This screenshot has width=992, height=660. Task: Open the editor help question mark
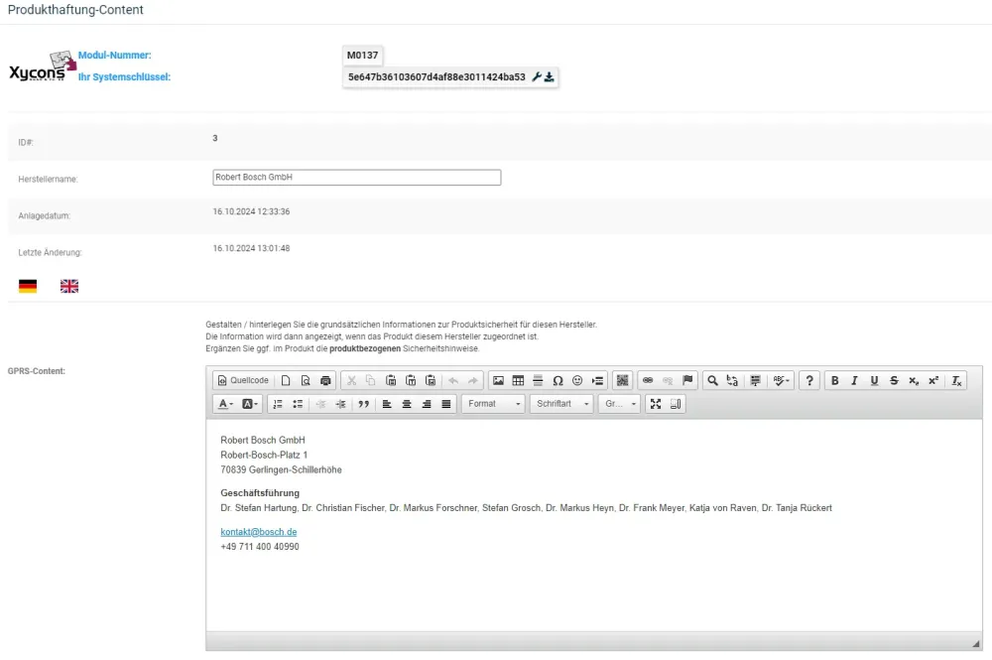point(809,380)
